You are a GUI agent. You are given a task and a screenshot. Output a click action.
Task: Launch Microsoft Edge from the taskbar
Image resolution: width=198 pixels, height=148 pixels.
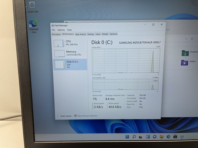[x=168, y=137]
